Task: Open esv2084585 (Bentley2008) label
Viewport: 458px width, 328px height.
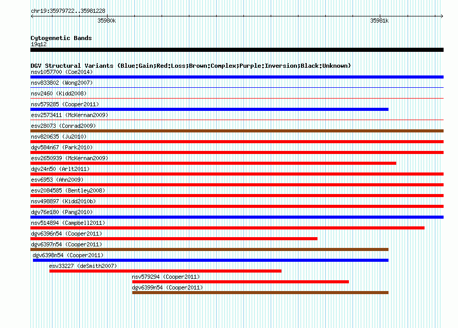Action: pos(68,190)
